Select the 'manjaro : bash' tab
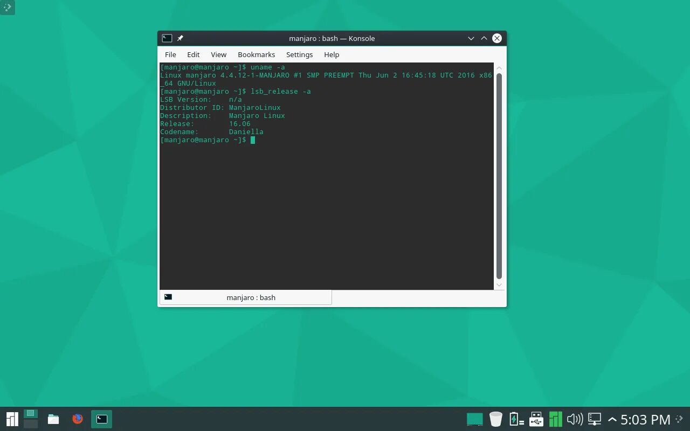 (x=246, y=297)
